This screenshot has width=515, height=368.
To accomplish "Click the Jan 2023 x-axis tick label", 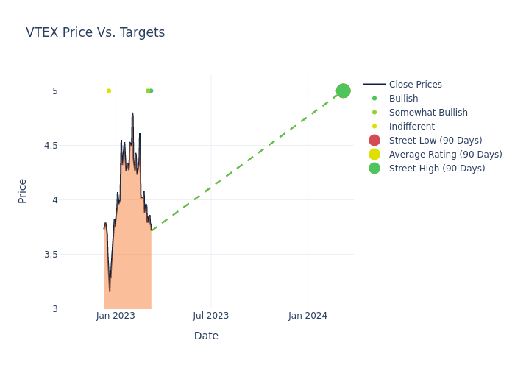I will [116, 316].
